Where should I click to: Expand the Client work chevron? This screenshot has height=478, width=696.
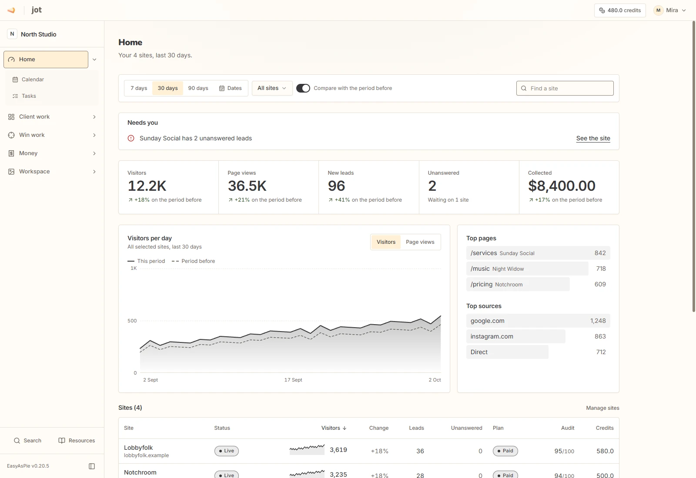[x=94, y=117]
